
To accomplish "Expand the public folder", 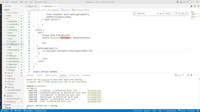I will coord(13,16).
